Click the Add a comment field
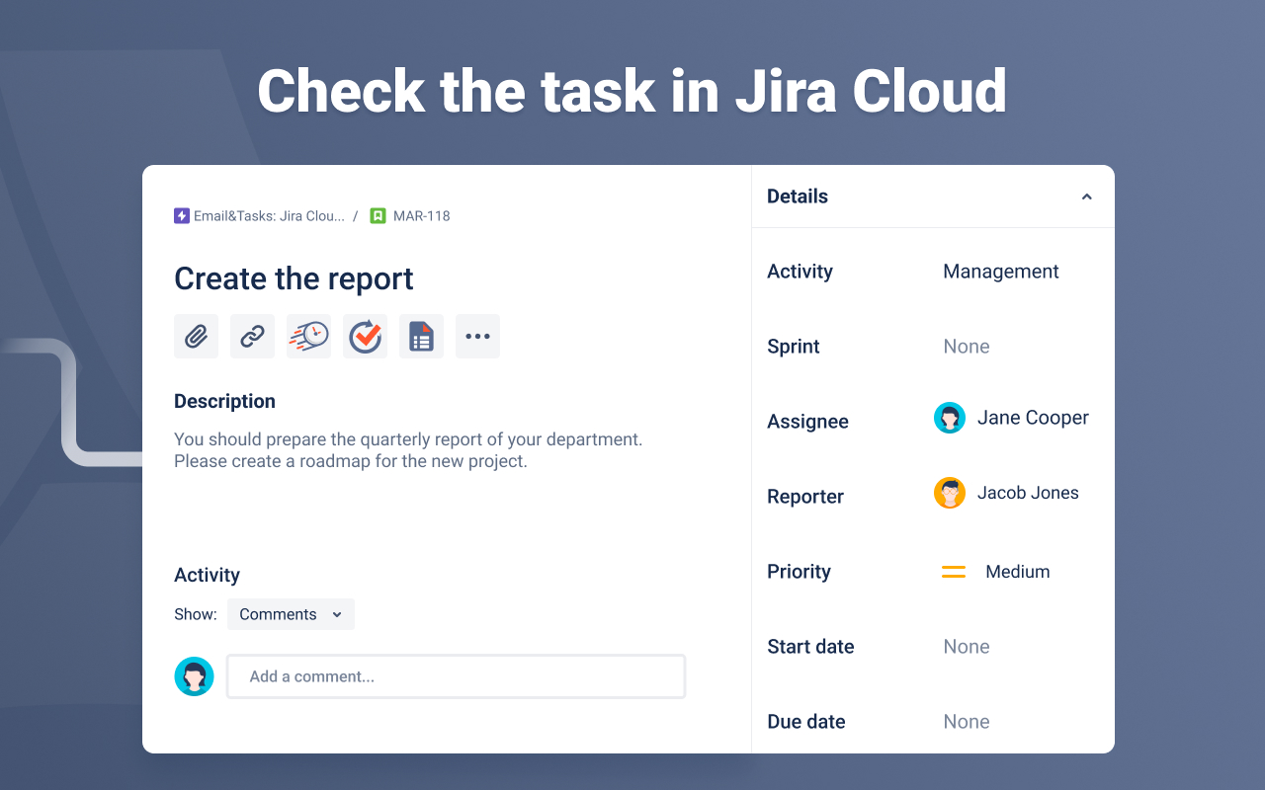This screenshot has height=790, width=1265. tap(456, 675)
